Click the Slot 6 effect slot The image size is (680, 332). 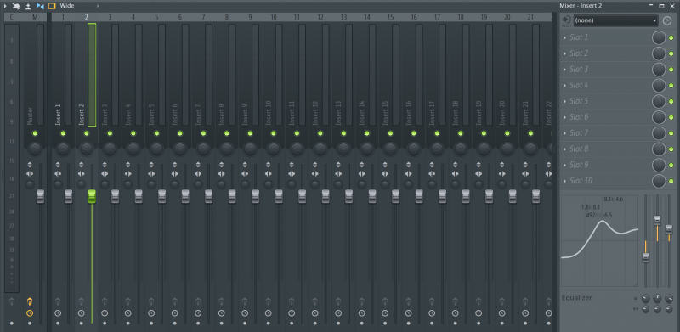tap(606, 117)
